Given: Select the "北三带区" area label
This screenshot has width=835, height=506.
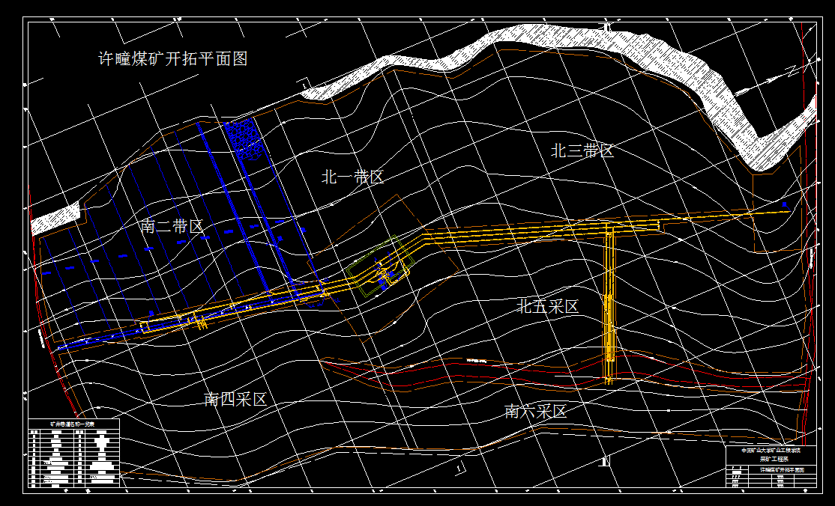Looking at the screenshot, I should 582,148.
